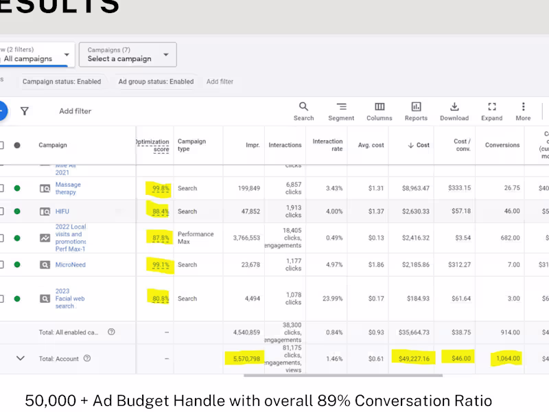Select the Massage therapy row checkbox
Screen dimensions: 549x412
click(1, 188)
